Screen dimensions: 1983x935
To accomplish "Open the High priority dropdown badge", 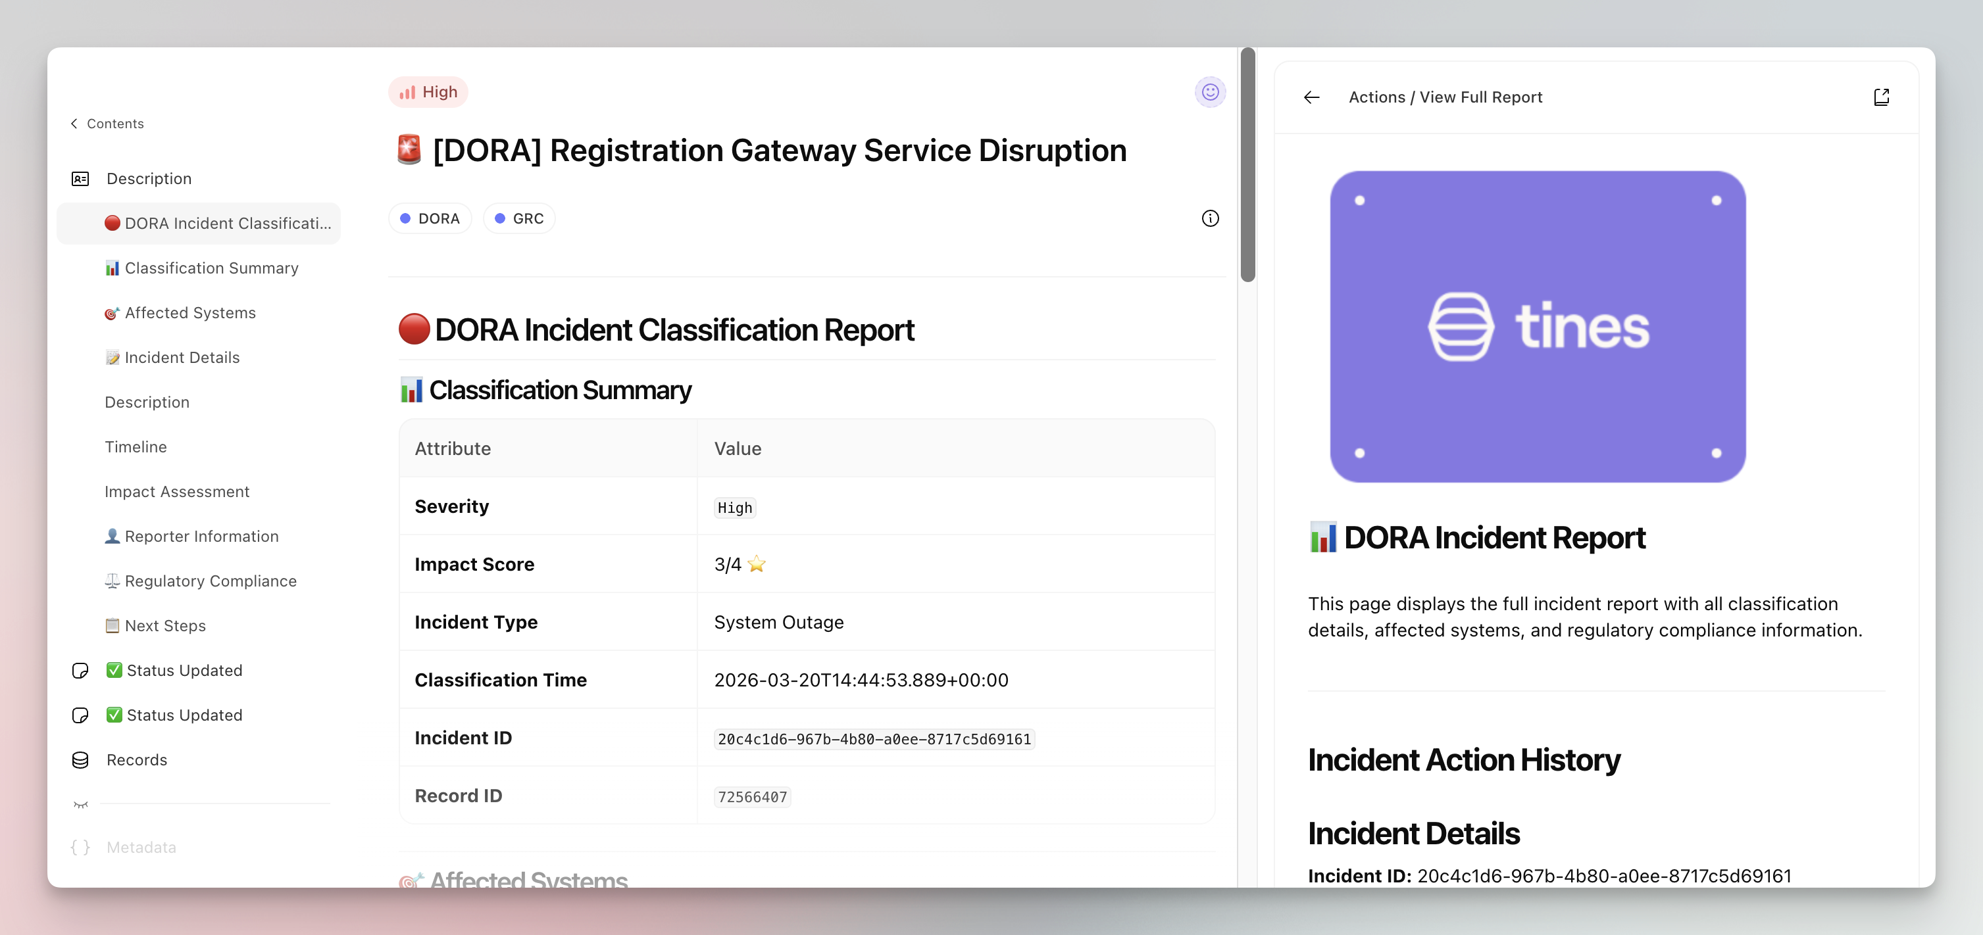I will click(x=428, y=92).
